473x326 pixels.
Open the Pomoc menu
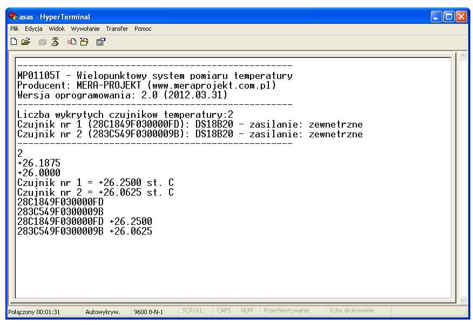click(143, 29)
